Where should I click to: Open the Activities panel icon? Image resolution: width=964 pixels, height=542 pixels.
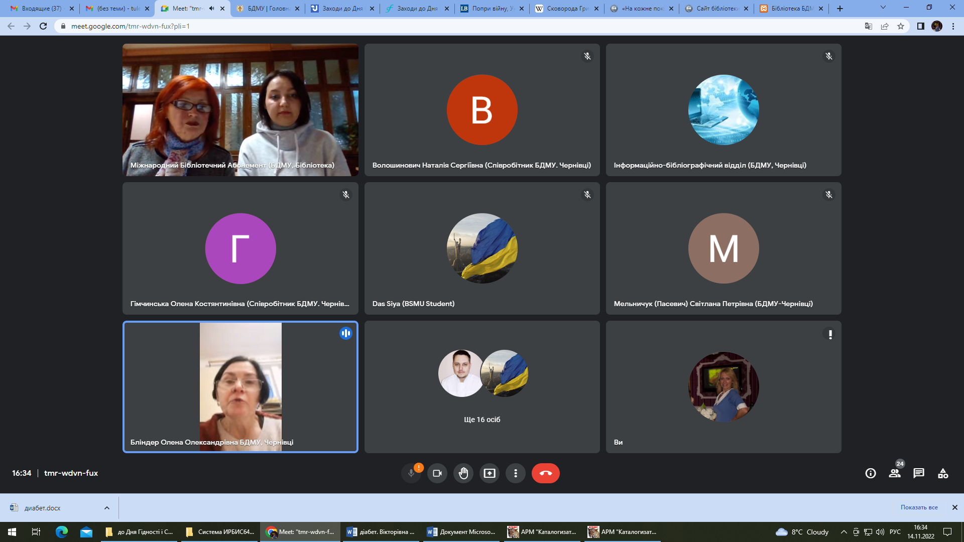click(x=942, y=473)
